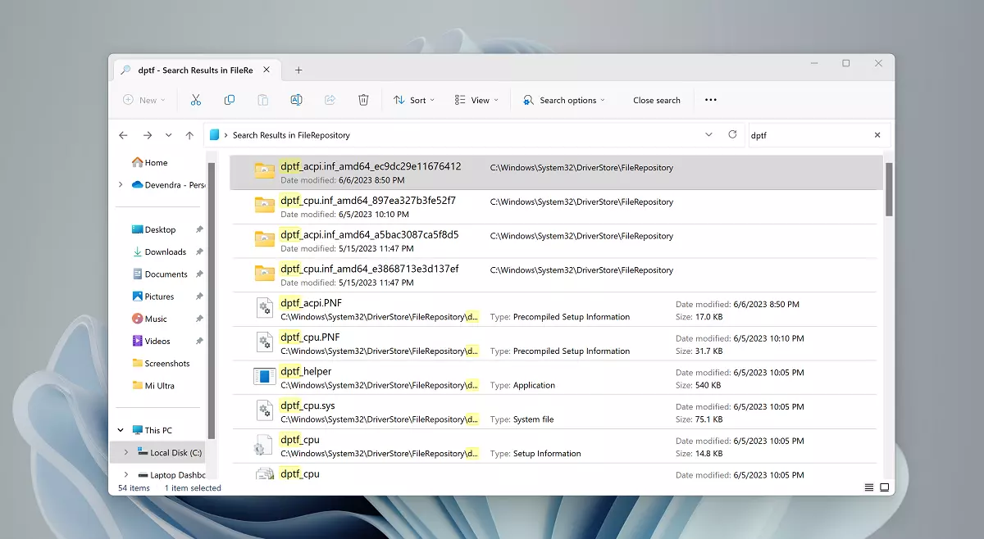Open the Search options dropdown
This screenshot has width=984, height=539.
564,100
